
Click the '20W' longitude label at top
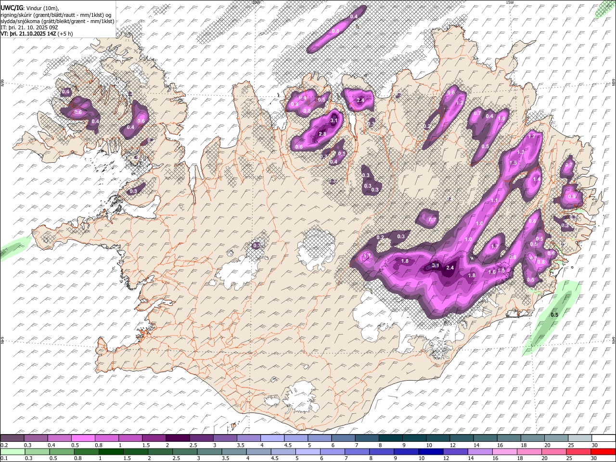[x=256, y=2]
